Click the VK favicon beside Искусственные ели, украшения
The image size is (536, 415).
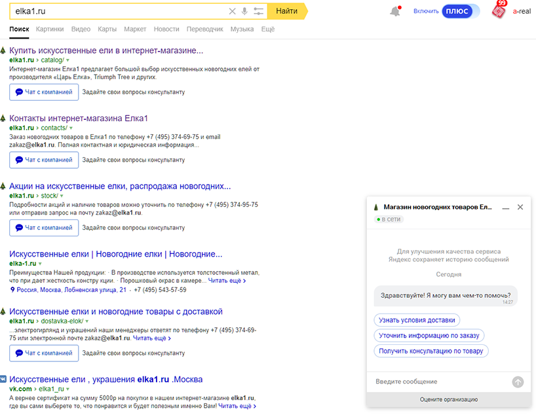coord(3,379)
